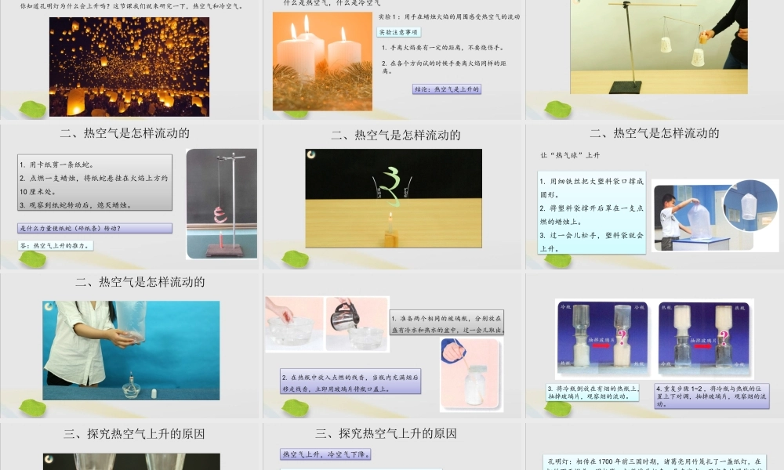Screen dimensions: 784x470
Task: Select the bottles picture with white smoke at bottom
Action: 602,338
